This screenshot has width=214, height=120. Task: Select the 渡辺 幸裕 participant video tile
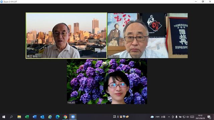coord(67,36)
